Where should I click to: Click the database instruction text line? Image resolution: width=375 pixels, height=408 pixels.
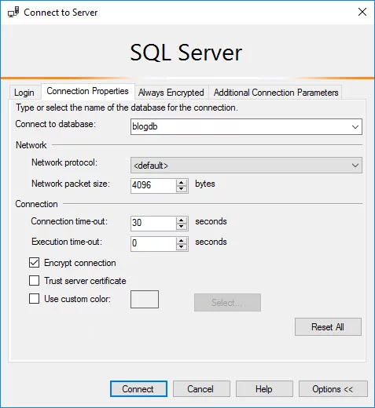coord(127,107)
